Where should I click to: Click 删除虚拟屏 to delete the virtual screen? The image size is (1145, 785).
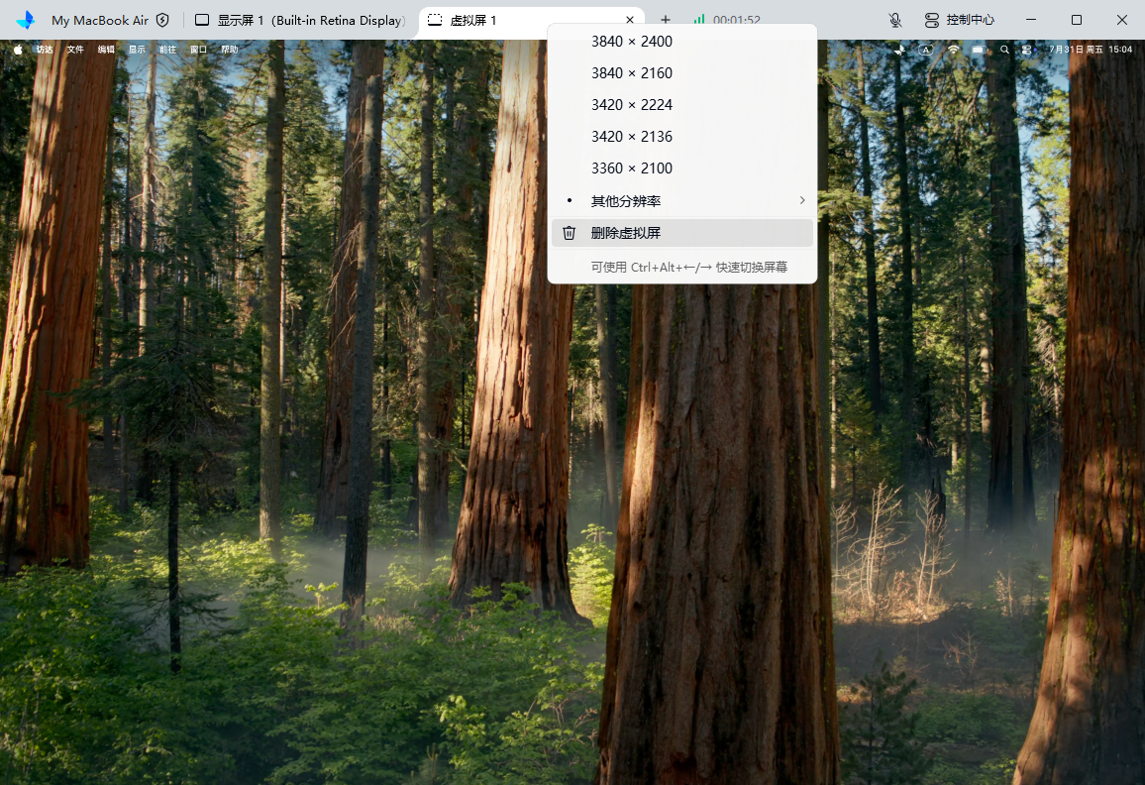[682, 233]
